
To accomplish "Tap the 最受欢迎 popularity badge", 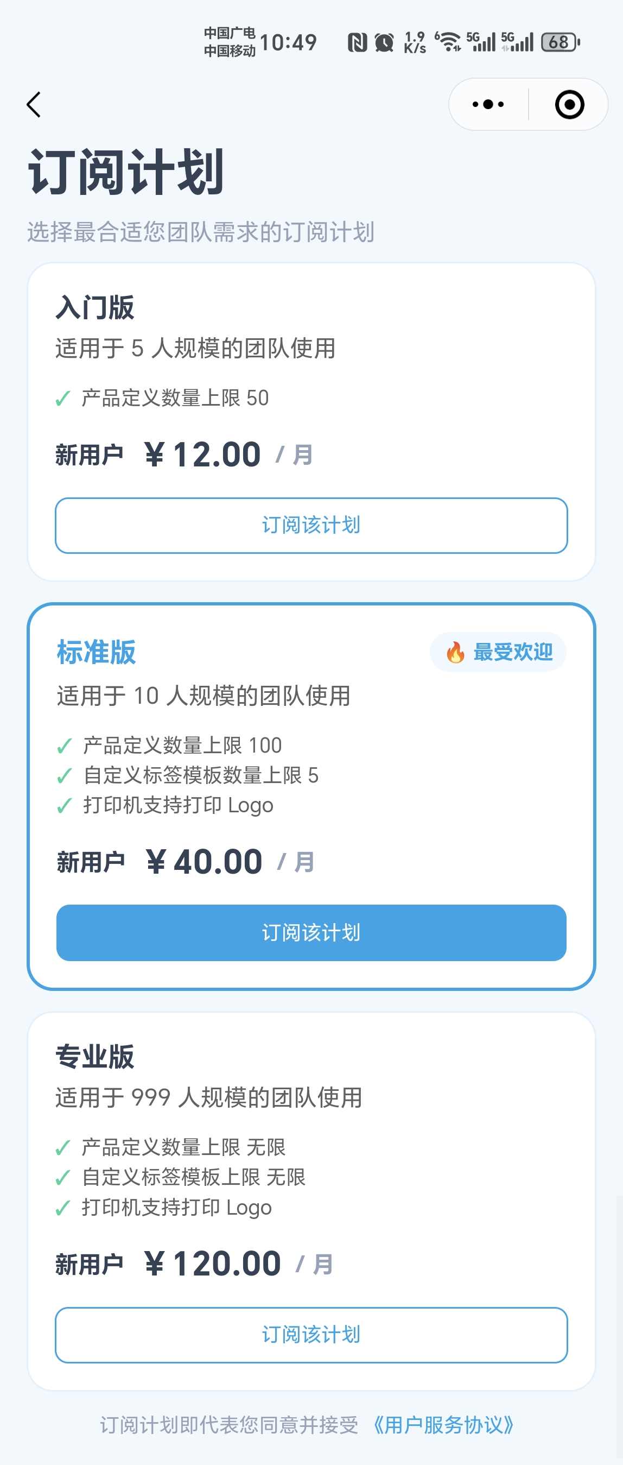I will click(498, 652).
